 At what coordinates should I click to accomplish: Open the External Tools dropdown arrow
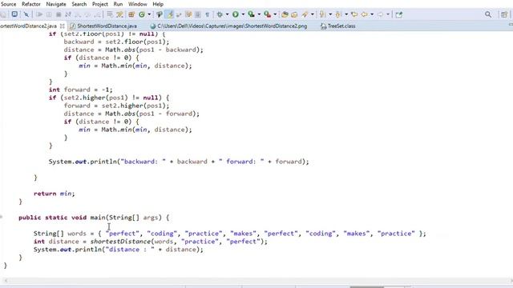point(275,14)
